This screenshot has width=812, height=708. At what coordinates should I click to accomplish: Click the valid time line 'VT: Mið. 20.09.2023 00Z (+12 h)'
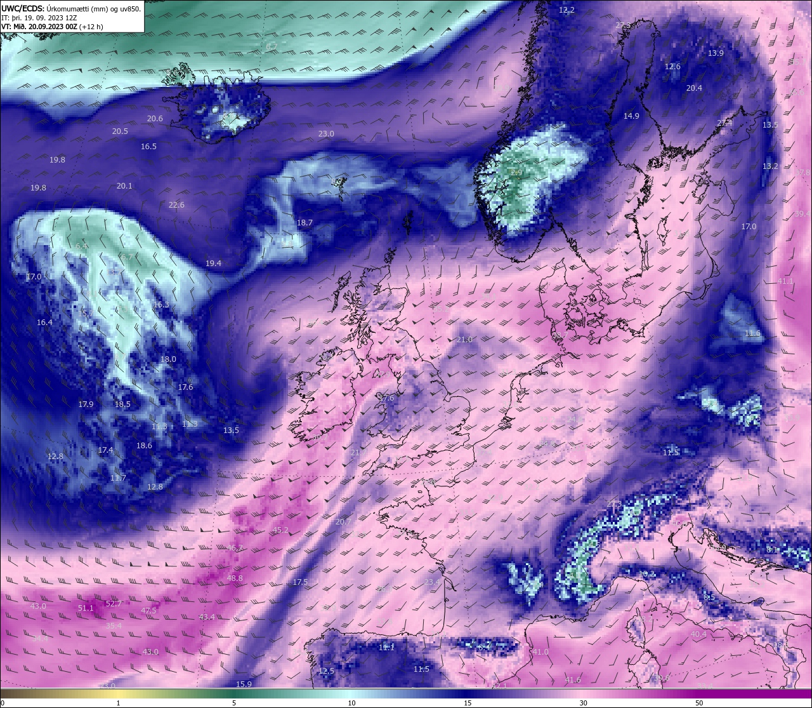(x=52, y=27)
